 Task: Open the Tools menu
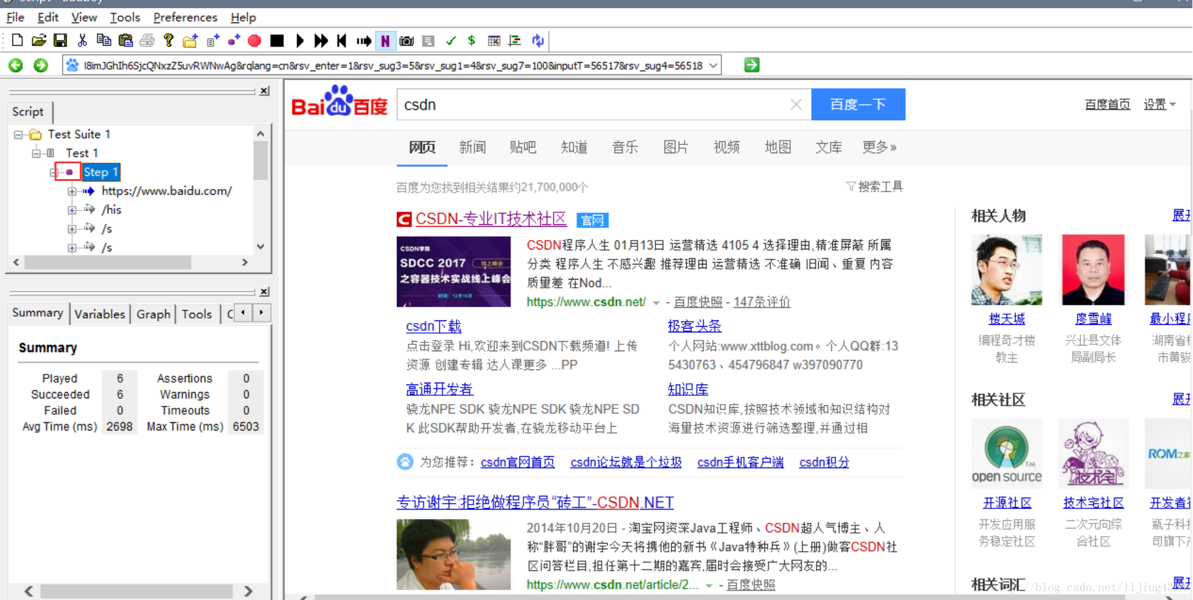coord(124,17)
